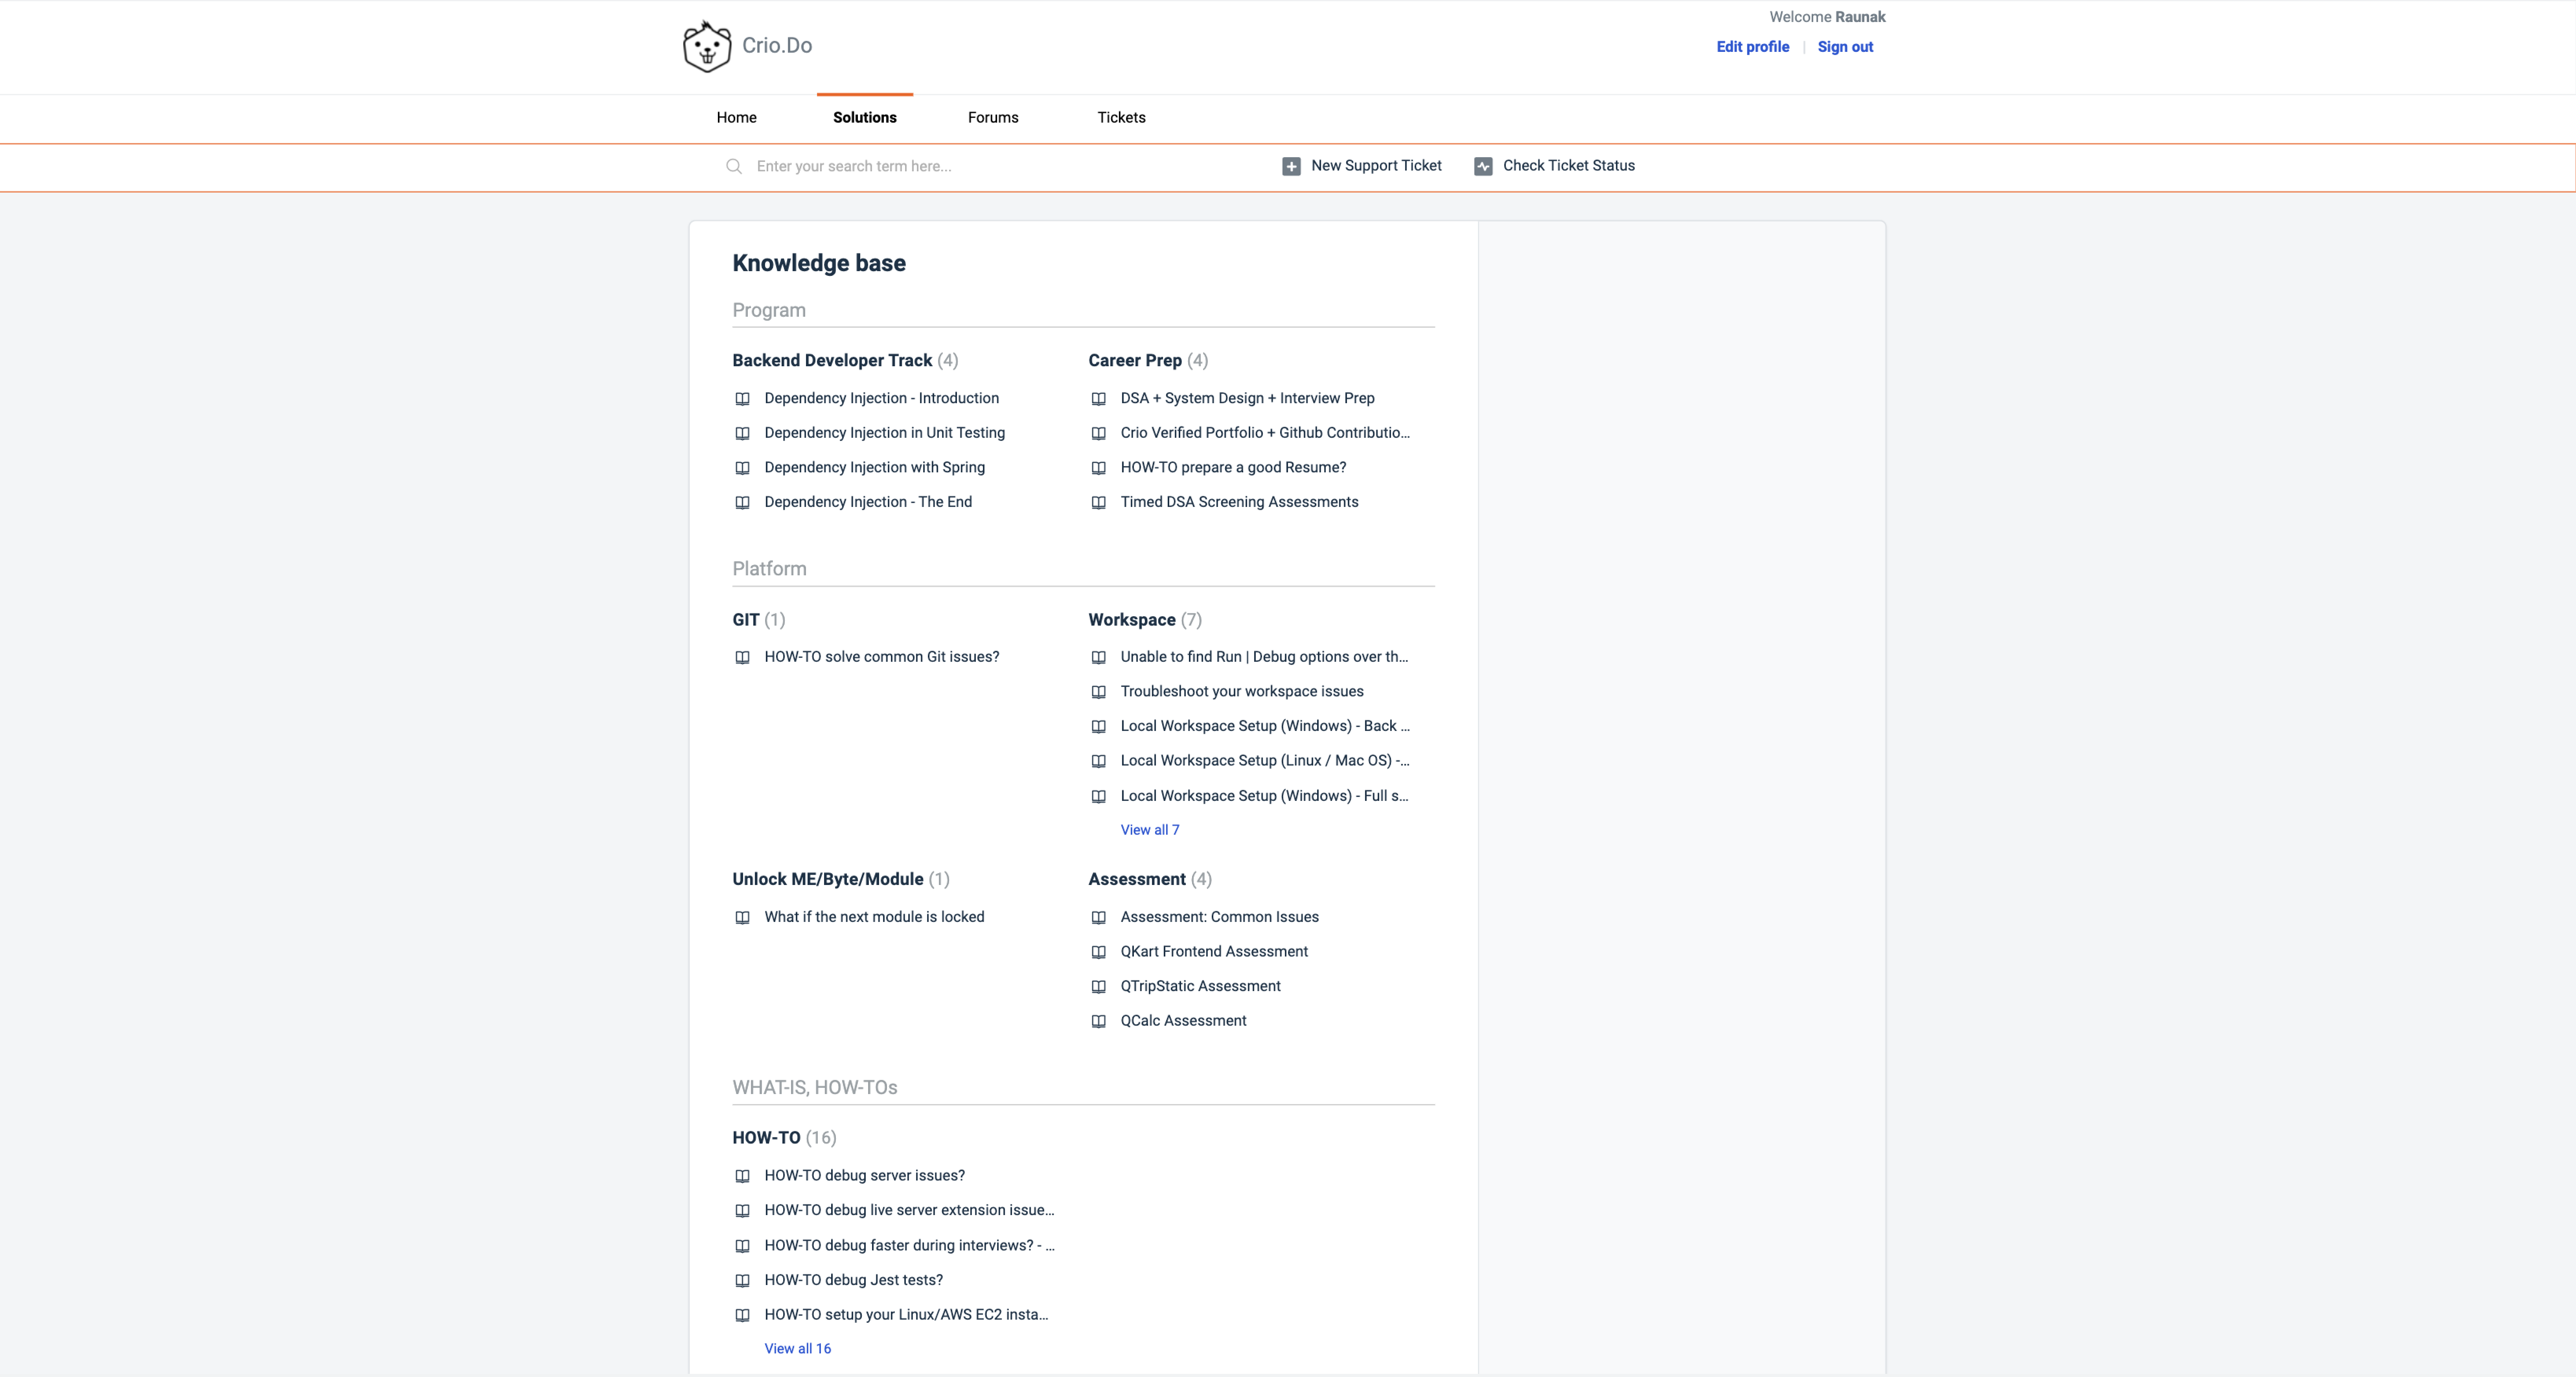
Task: Go to the Forums tab
Action: pyautogui.click(x=993, y=118)
